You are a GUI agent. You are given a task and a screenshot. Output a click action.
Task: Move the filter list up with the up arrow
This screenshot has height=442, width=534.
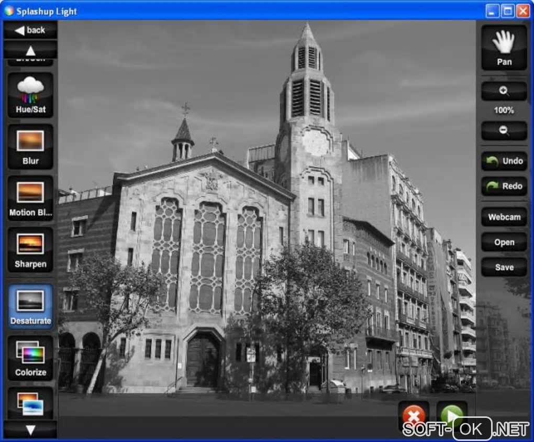click(30, 50)
